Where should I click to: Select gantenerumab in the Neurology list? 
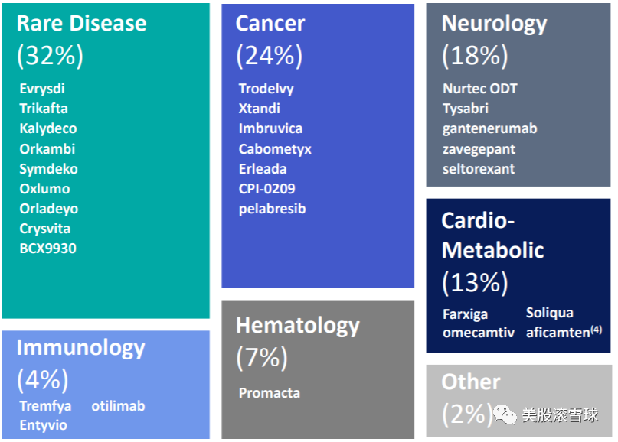click(489, 128)
